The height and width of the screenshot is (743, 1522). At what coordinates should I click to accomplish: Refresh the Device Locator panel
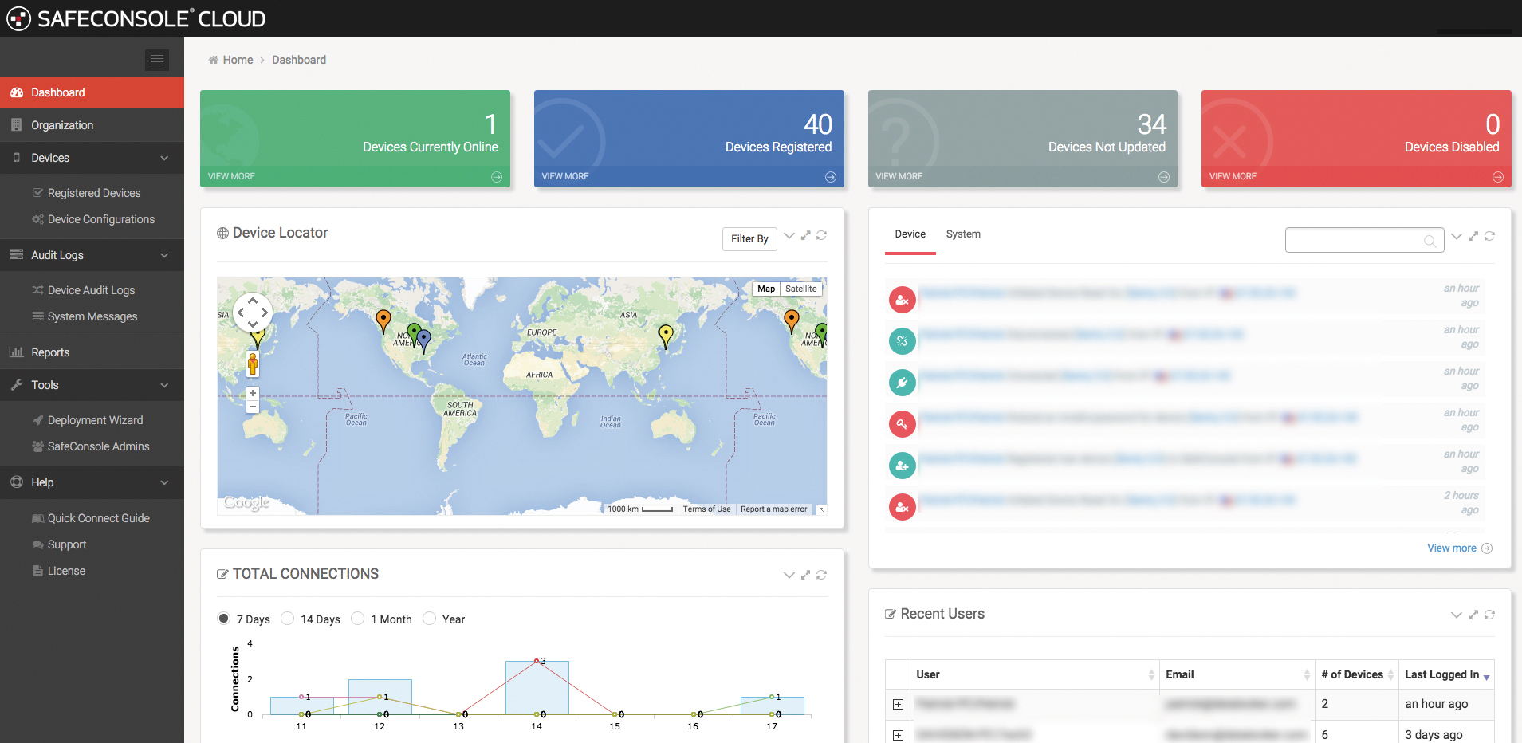[x=821, y=236]
